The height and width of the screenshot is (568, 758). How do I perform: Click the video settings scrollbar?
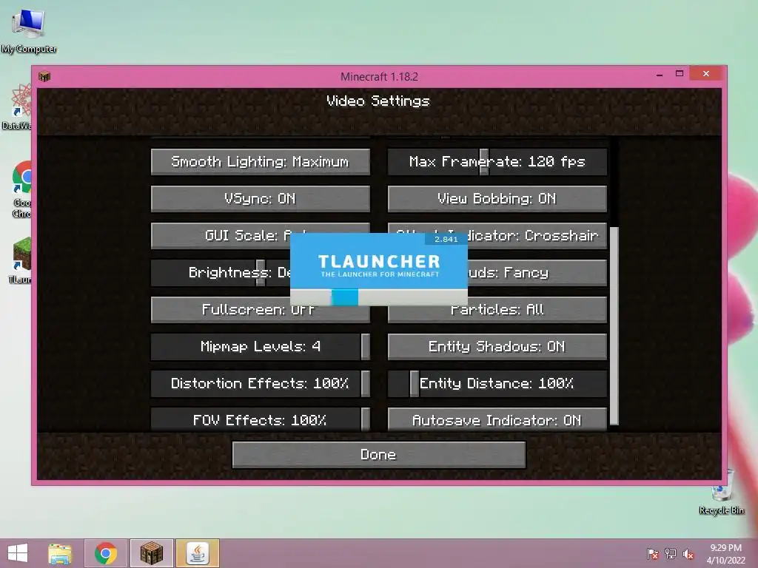[614, 326]
